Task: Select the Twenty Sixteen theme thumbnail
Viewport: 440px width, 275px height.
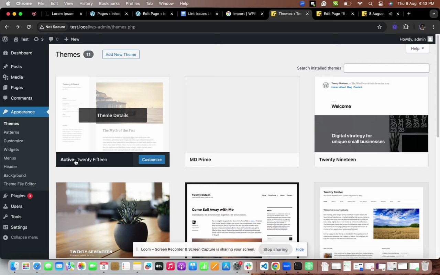Action: coord(242,220)
